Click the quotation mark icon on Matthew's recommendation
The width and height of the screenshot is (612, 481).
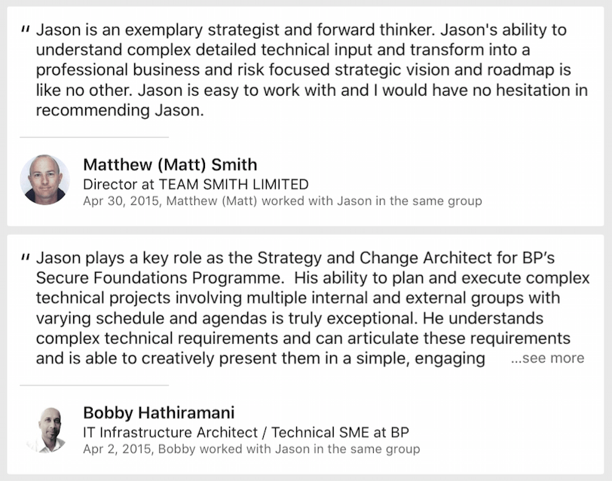coord(26,31)
